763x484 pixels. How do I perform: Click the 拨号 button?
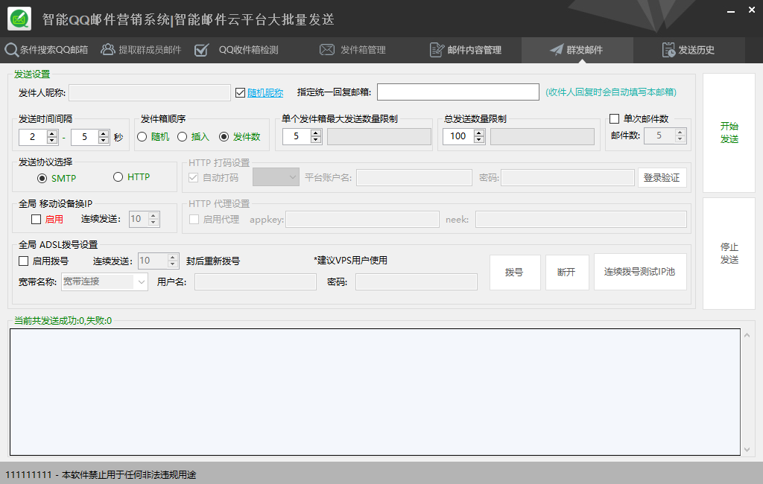pos(515,273)
